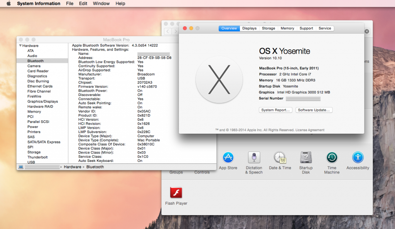Open Flash Player preference pane
This screenshot has width=395, height=229.
pos(176,193)
